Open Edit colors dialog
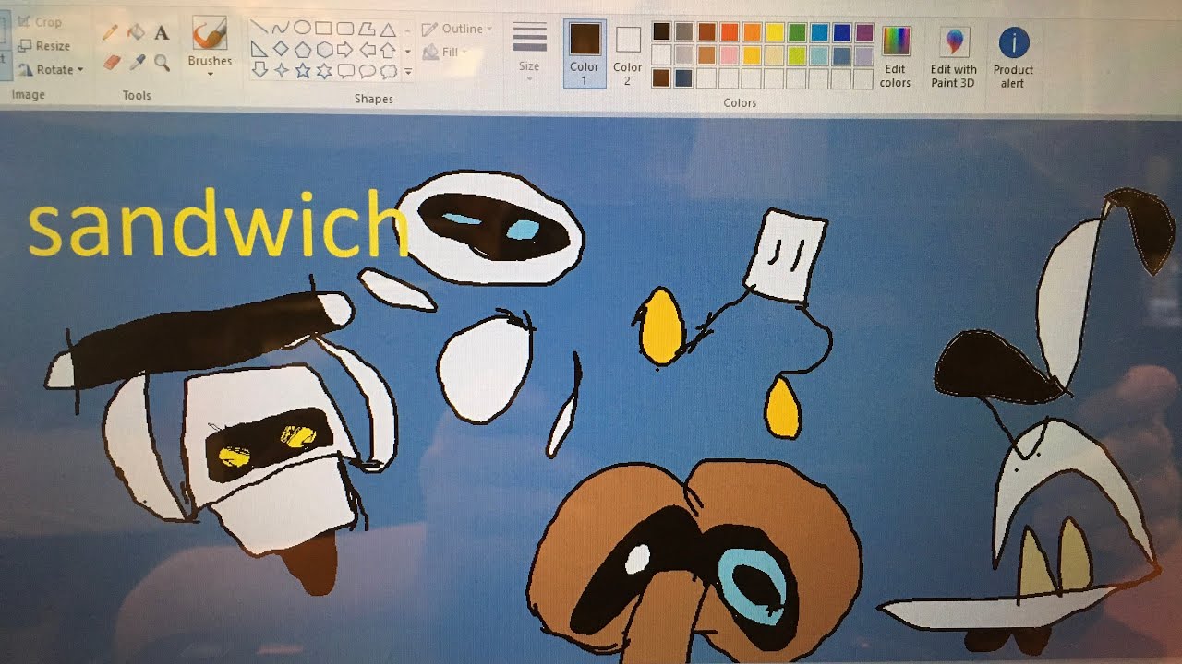 click(895, 56)
